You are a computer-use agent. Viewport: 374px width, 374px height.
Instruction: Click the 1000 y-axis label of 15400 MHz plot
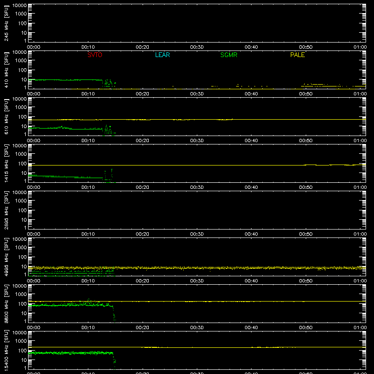pyautogui.click(x=21, y=341)
